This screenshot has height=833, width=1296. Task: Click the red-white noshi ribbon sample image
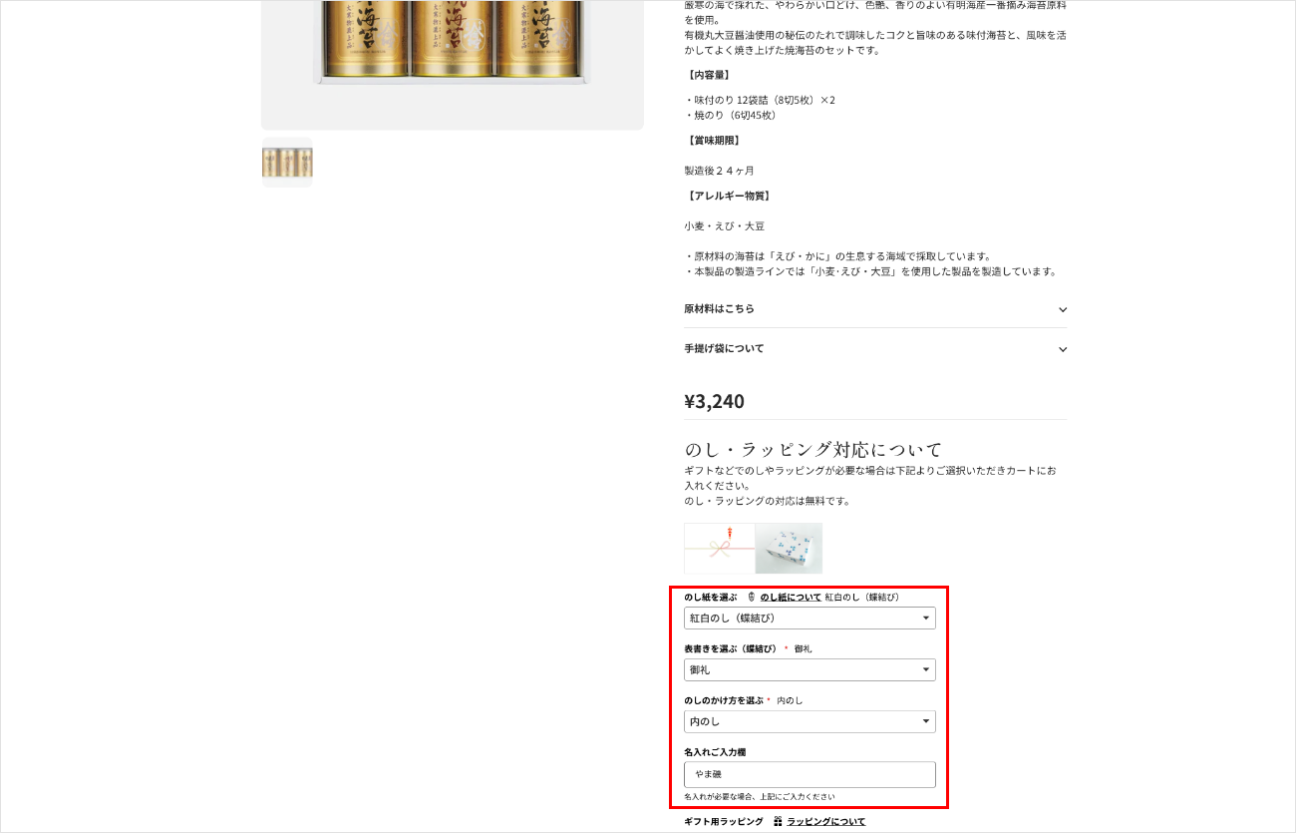pyautogui.click(x=720, y=548)
